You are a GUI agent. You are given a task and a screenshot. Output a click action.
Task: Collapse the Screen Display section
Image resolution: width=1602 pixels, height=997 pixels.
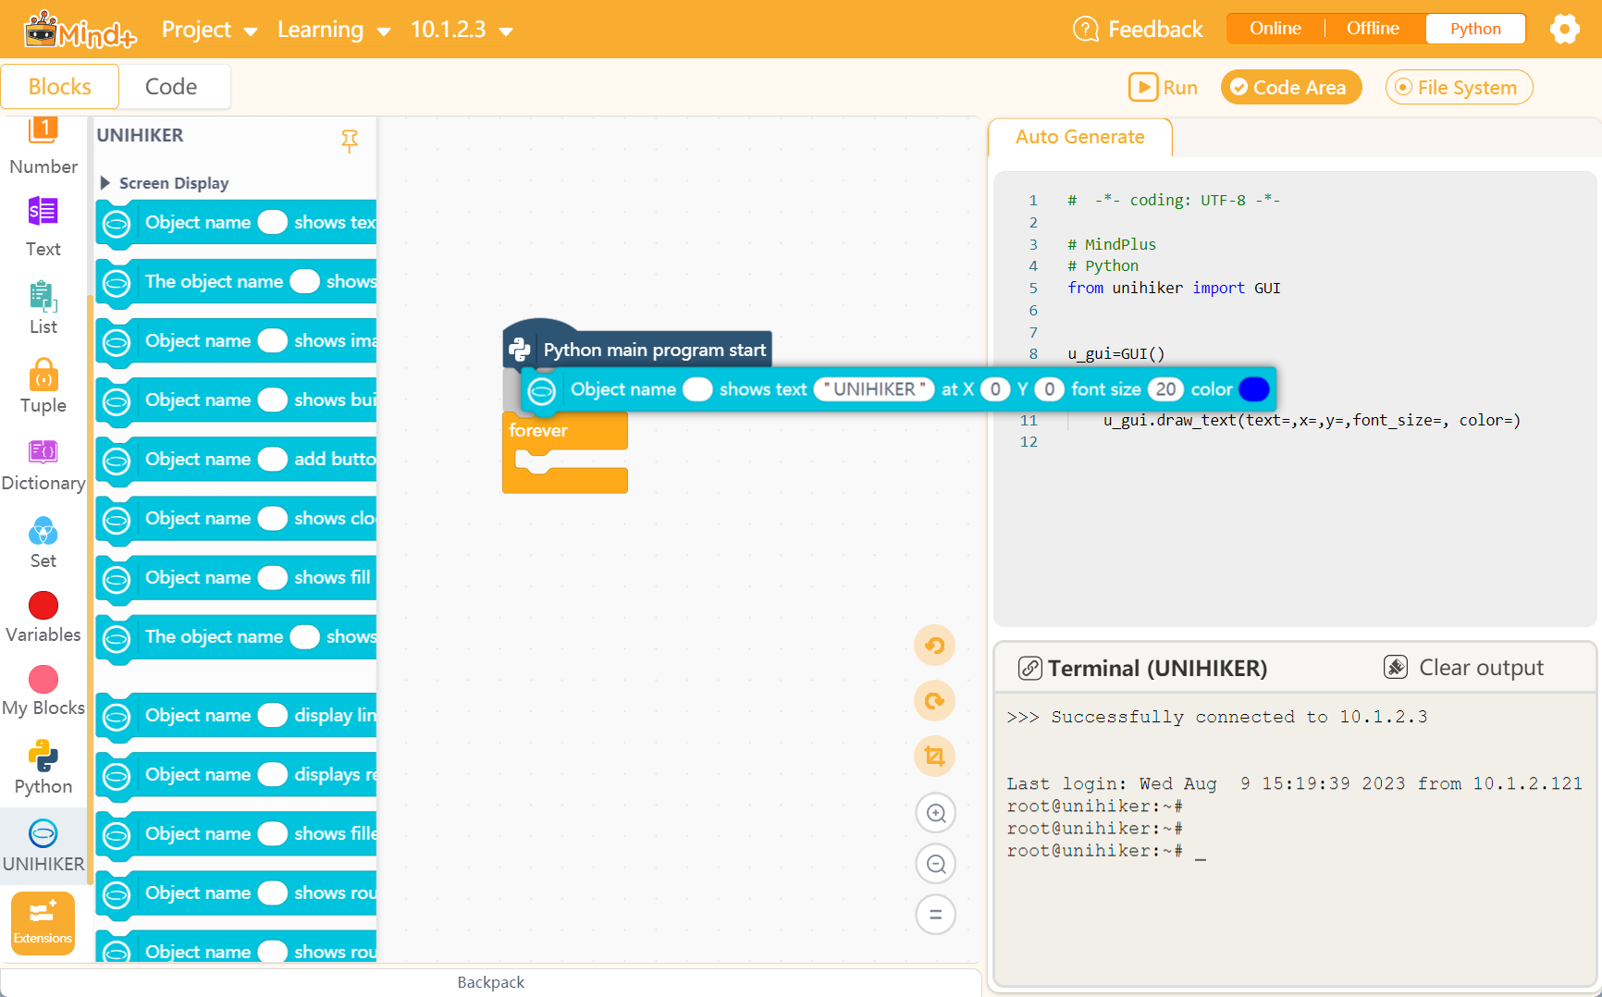click(x=163, y=182)
